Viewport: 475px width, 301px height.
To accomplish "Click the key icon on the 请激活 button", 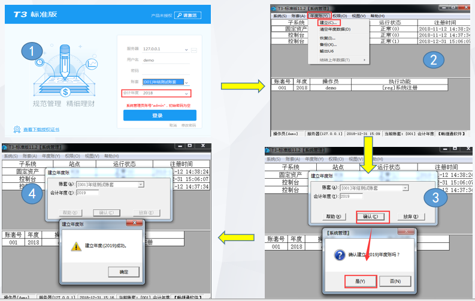I will point(179,15).
